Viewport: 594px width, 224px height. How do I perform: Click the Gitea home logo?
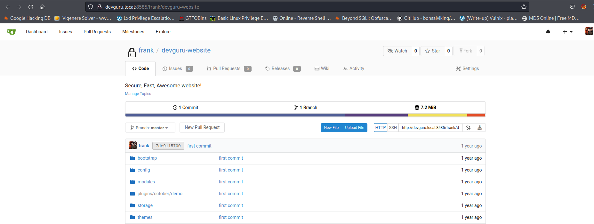(x=11, y=32)
